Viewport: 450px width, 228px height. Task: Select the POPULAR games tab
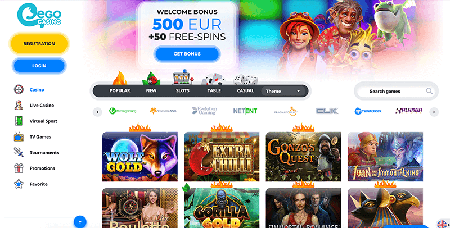pyautogui.click(x=120, y=90)
